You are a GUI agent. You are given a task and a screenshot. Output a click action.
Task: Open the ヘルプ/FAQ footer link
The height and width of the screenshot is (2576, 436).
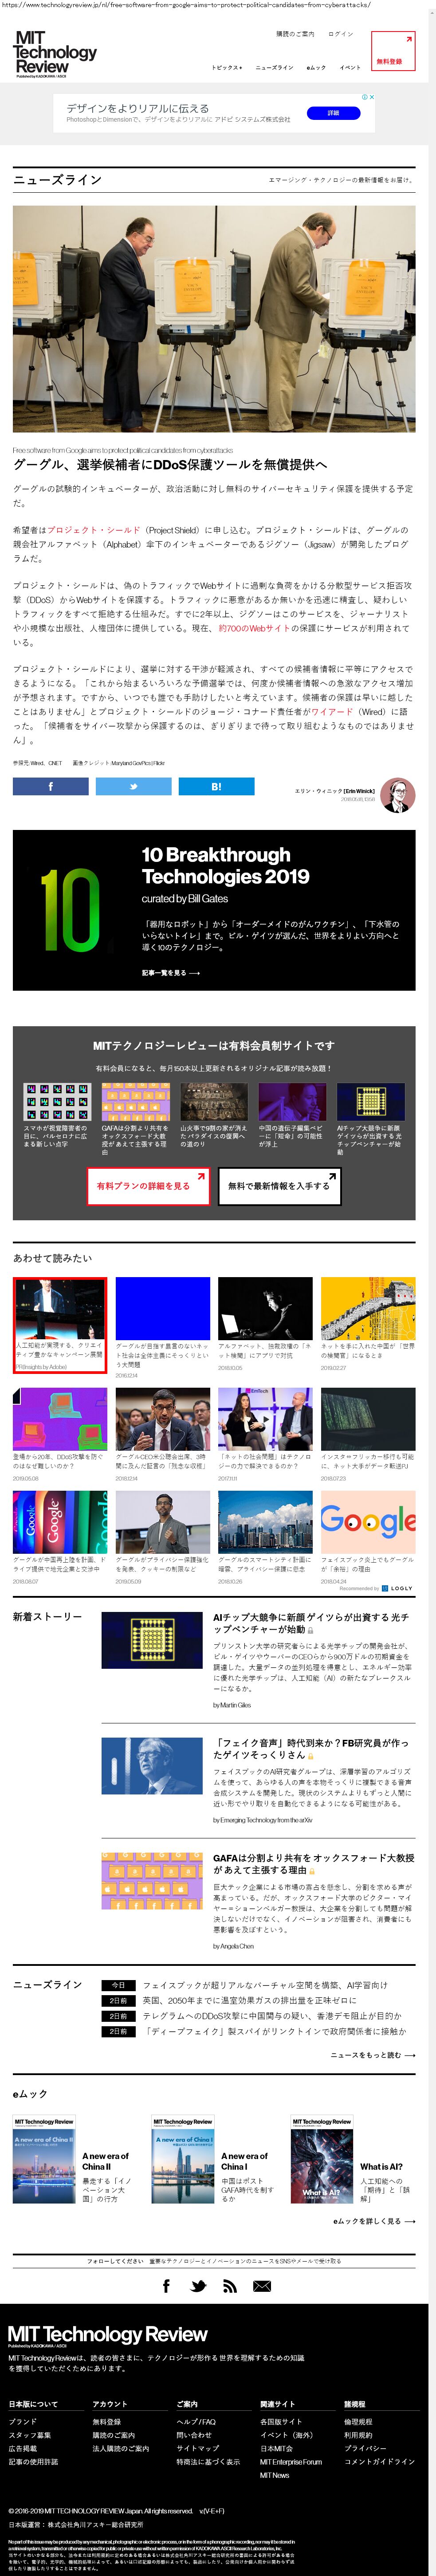tap(196, 2421)
